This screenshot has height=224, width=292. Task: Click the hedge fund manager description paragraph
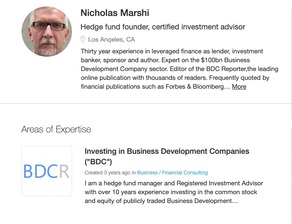(174, 192)
